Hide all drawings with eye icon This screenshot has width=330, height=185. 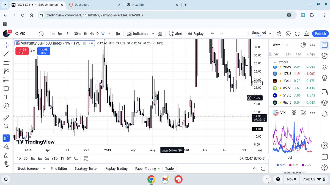[x=6, y=164]
